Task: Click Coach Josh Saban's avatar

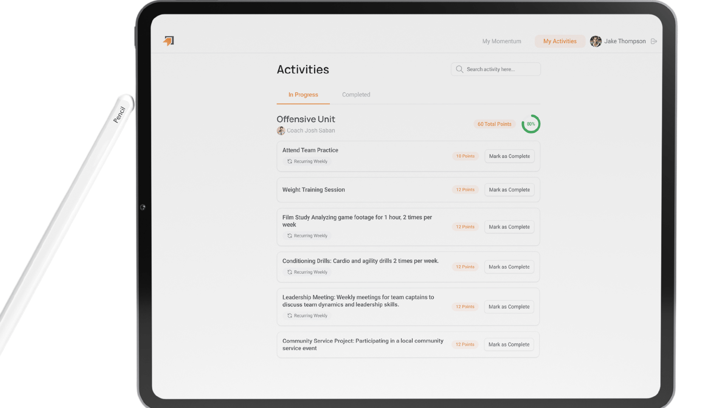Action: [281, 131]
